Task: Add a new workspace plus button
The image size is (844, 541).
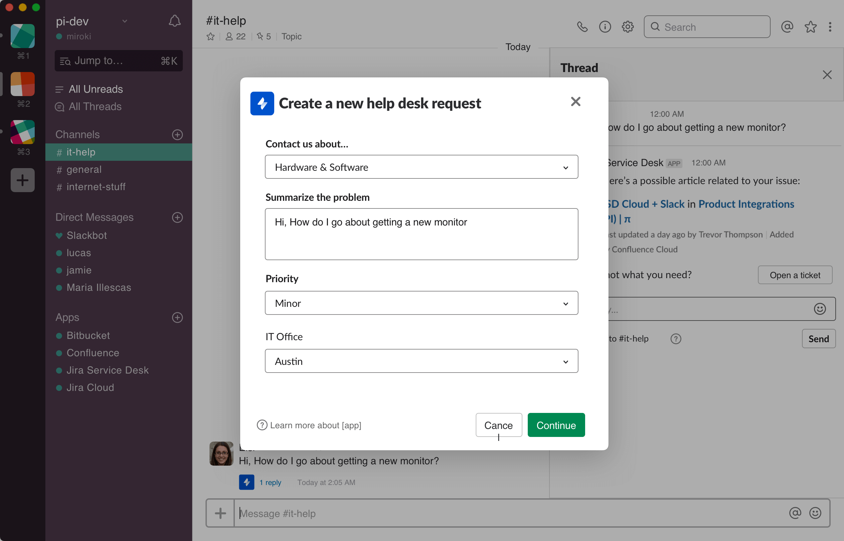Action: [x=22, y=180]
